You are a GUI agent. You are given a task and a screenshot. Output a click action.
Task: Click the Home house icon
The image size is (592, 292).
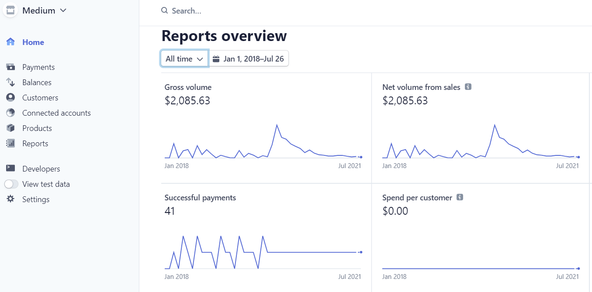pyautogui.click(x=10, y=42)
